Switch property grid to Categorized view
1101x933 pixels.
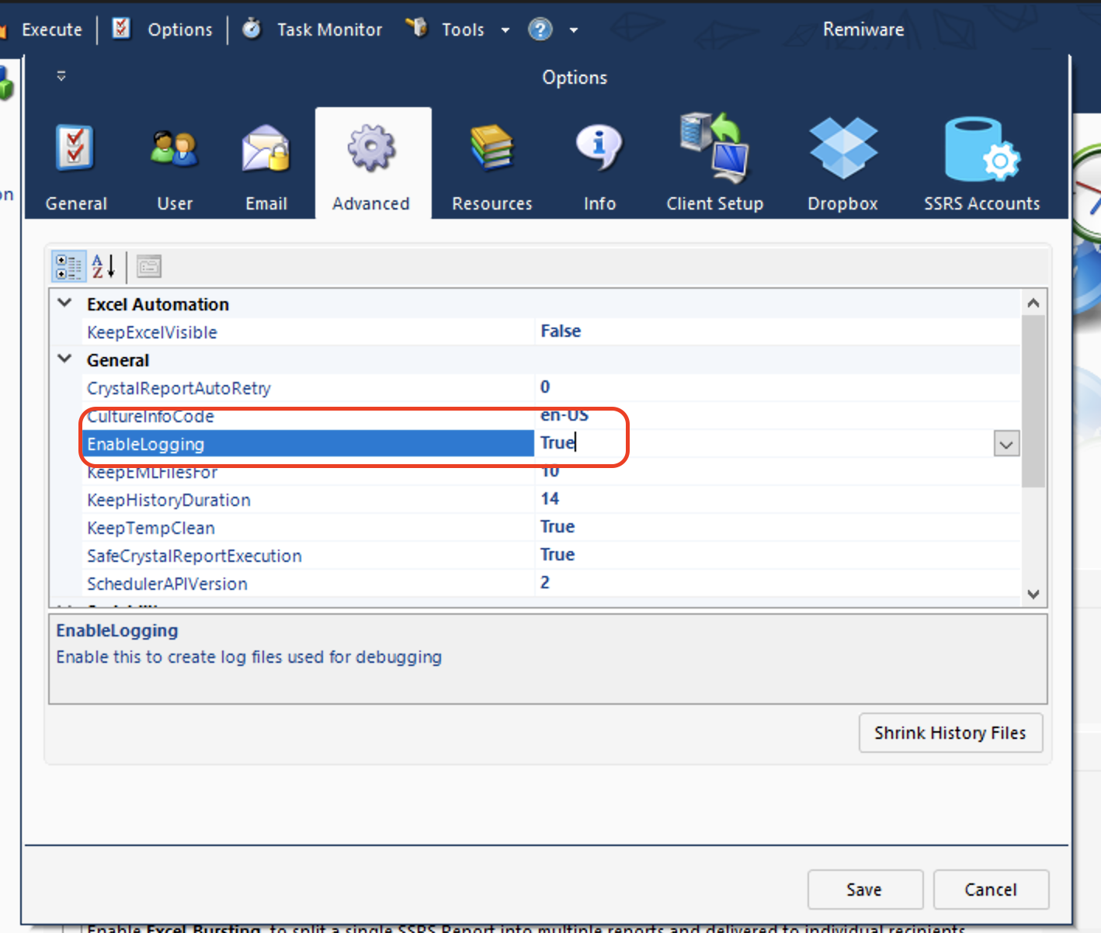tap(68, 266)
